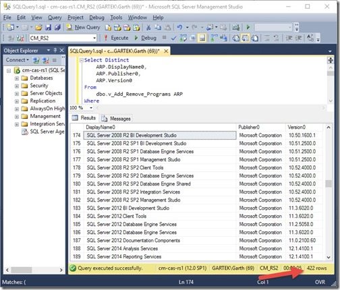Click the Change Connection icon
The width and height of the screenshot is (340, 290).
click(20, 38)
